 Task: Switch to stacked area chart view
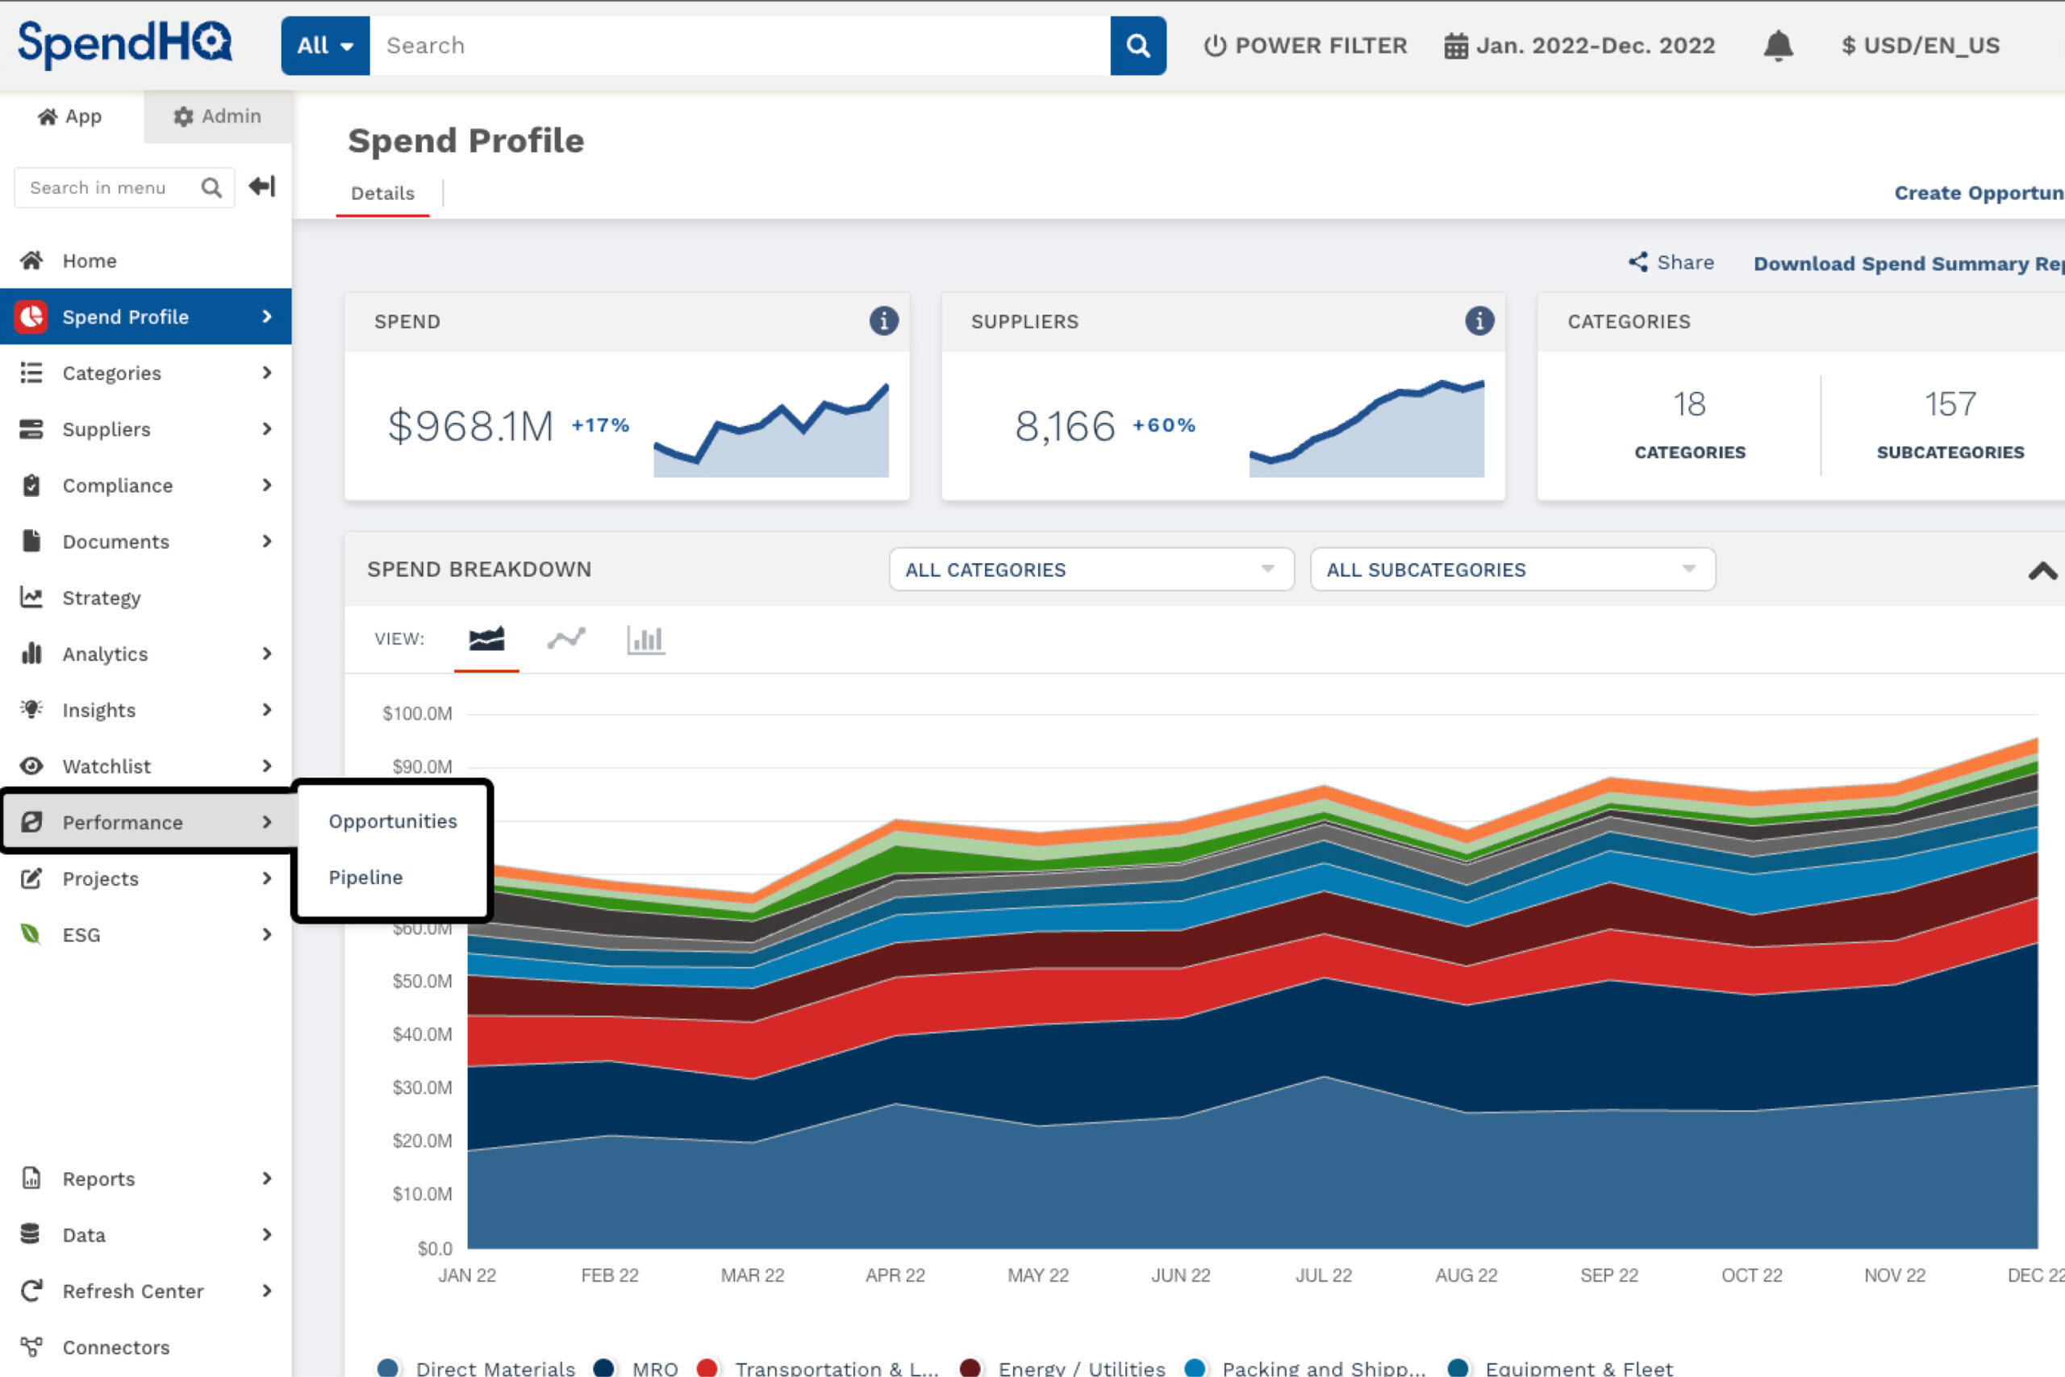[486, 640]
